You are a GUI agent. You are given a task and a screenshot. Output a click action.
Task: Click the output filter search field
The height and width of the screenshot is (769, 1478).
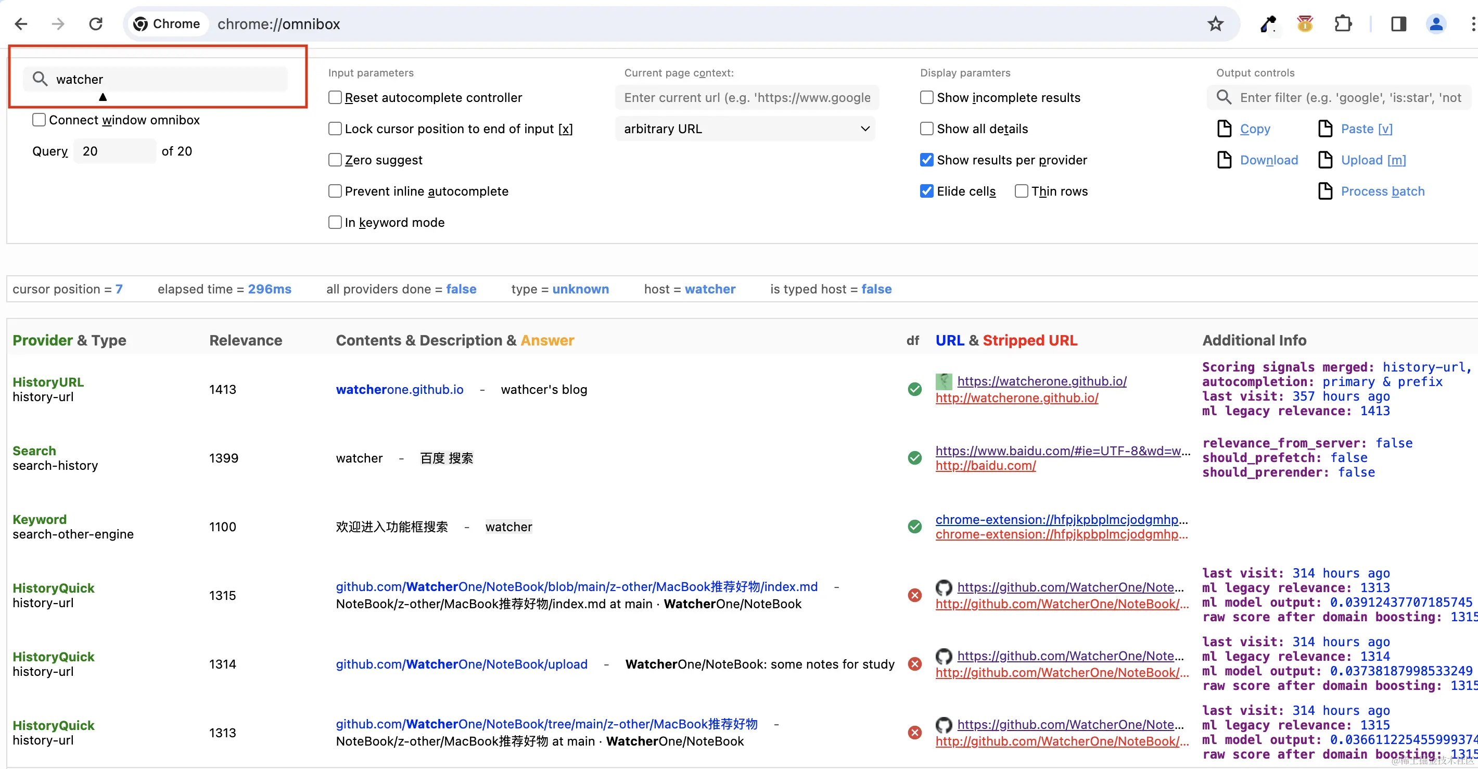(1348, 97)
